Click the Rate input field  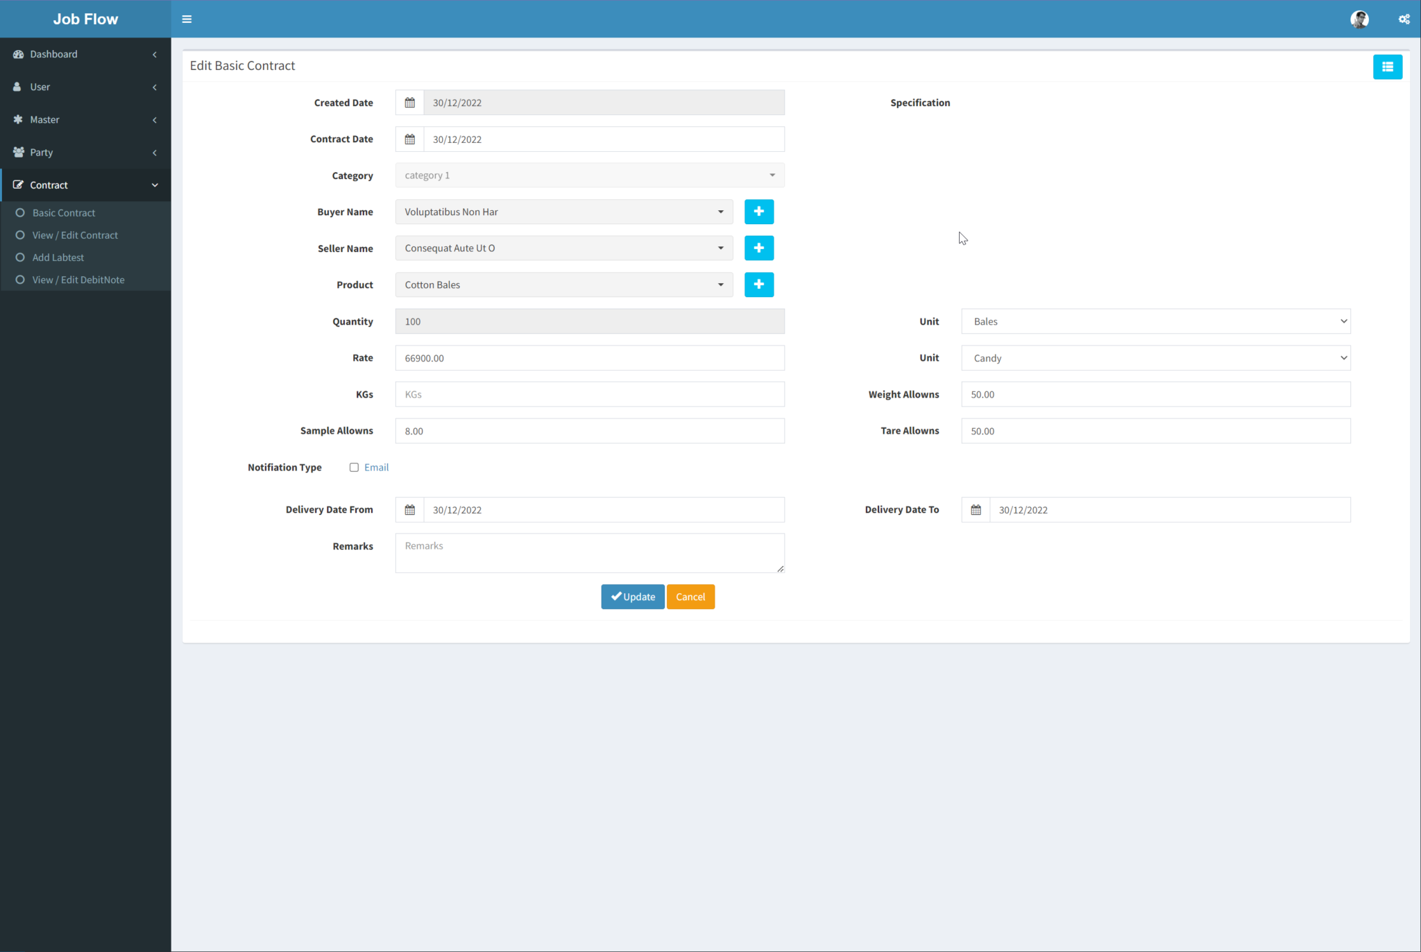click(x=589, y=358)
